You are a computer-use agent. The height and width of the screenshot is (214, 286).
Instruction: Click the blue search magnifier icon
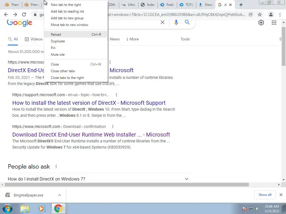tap(187, 22)
